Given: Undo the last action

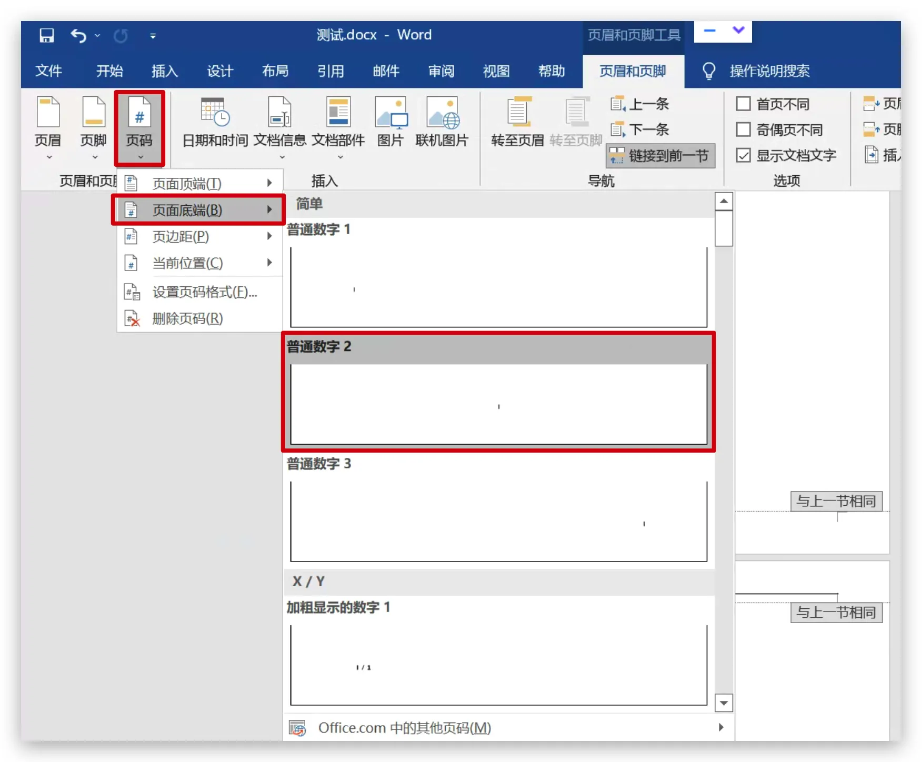Looking at the screenshot, I should point(79,35).
